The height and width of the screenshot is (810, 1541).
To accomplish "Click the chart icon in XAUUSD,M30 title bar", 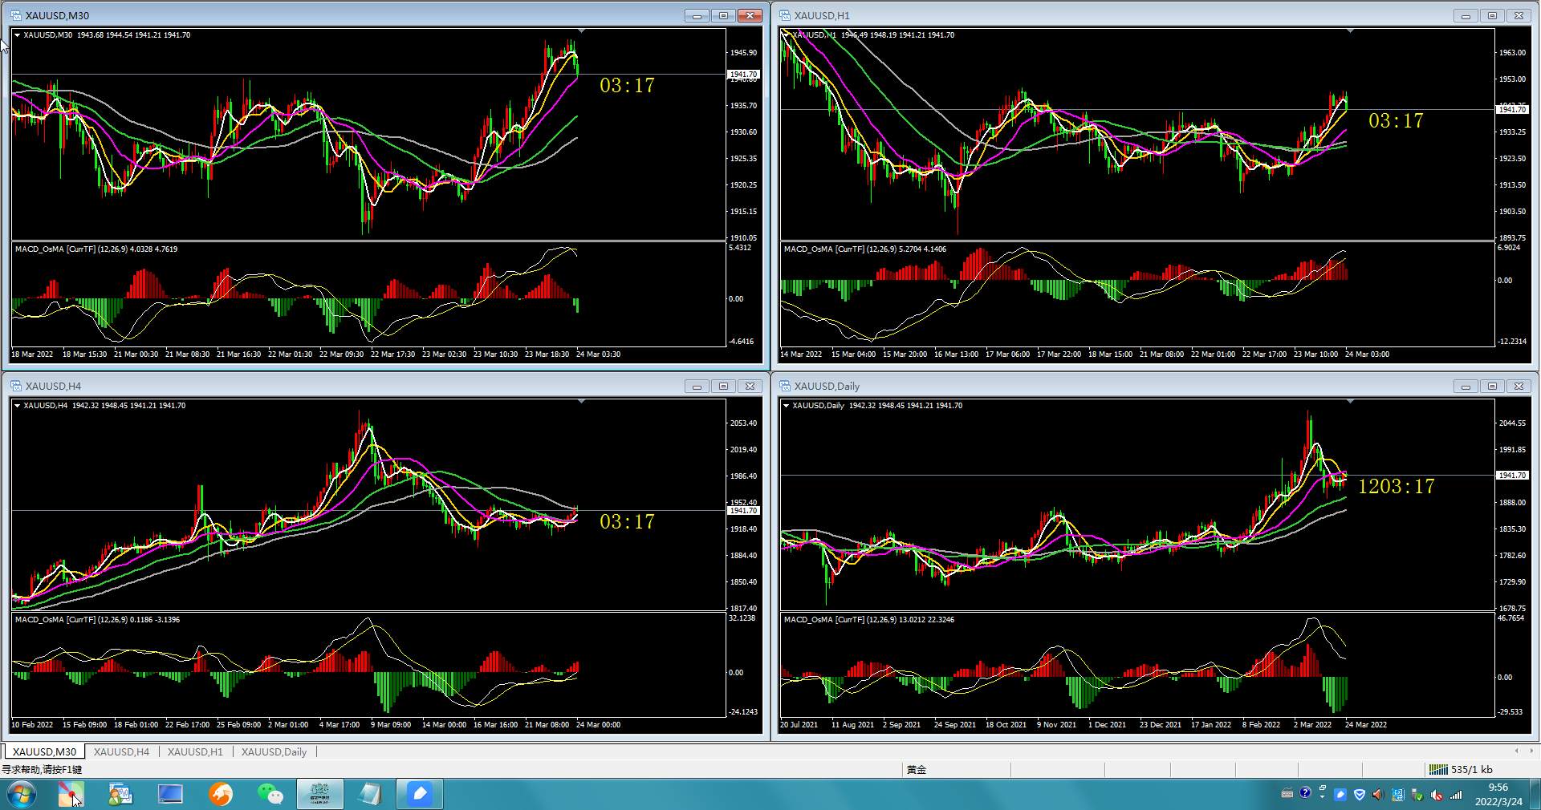I will [x=16, y=15].
